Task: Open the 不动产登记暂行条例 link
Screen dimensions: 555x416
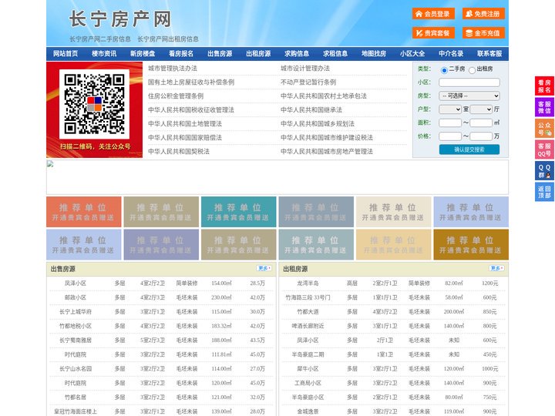Action: coord(308,82)
